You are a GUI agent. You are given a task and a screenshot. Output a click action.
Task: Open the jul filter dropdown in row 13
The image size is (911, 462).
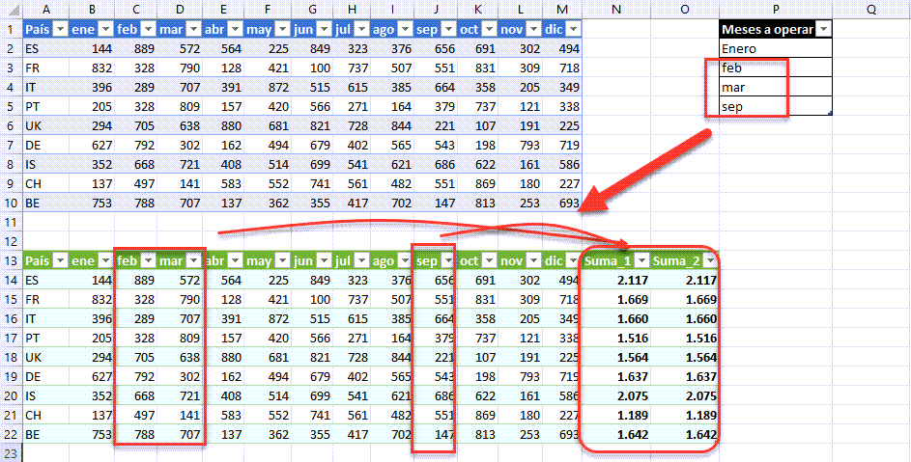(x=360, y=261)
